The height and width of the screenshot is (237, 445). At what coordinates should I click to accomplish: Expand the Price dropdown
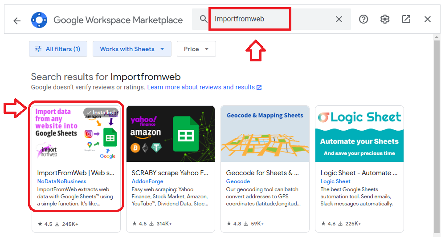[x=196, y=49]
